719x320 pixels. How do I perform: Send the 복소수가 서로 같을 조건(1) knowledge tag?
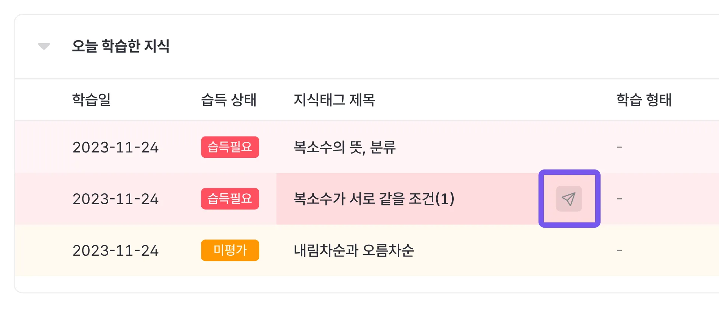569,199
